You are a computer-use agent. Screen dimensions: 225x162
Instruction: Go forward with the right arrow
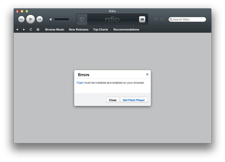(24, 30)
